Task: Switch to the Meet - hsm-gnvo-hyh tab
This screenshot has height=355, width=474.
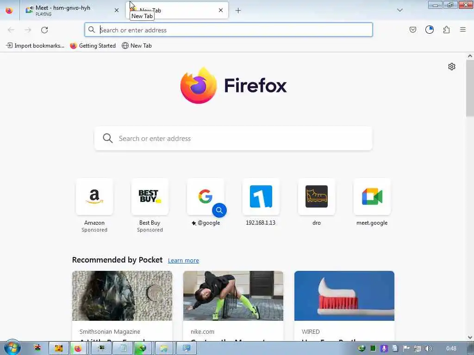Action: tap(71, 10)
